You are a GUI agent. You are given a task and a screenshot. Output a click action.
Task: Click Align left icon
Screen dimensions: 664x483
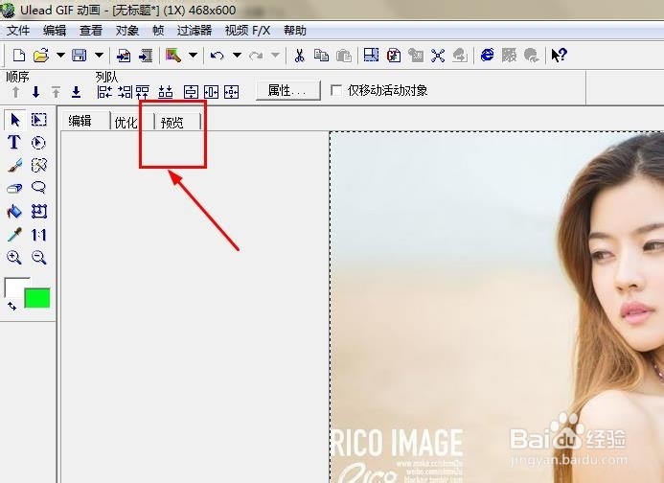[x=104, y=92]
